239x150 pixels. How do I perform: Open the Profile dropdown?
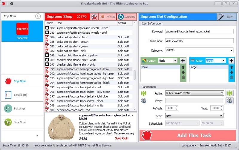tap(194, 93)
